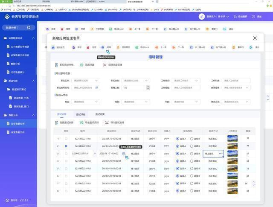Tick the checkbox in table row 4

click(66, 161)
